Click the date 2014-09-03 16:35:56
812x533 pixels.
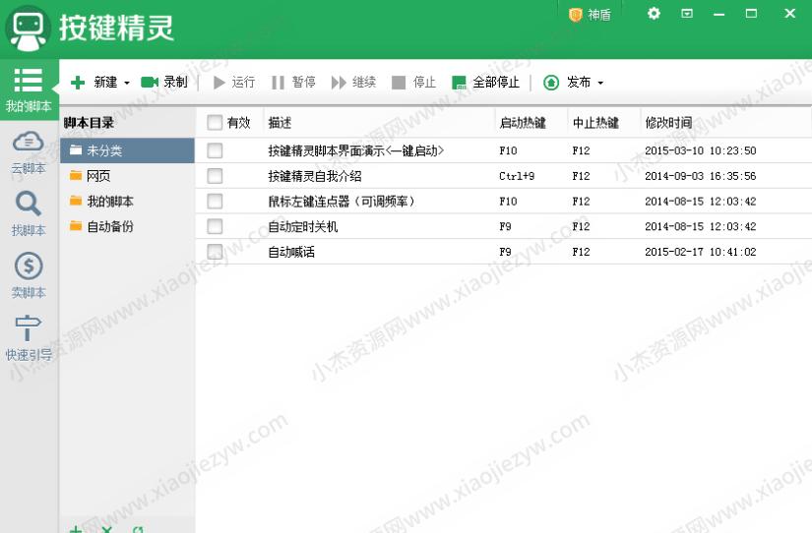(700, 176)
